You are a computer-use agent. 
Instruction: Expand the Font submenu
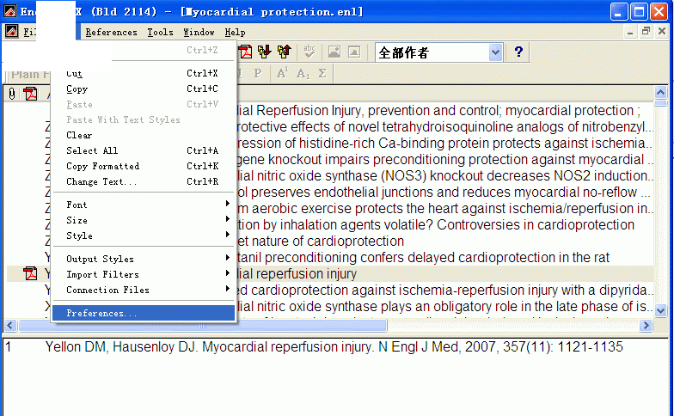pyautogui.click(x=143, y=205)
